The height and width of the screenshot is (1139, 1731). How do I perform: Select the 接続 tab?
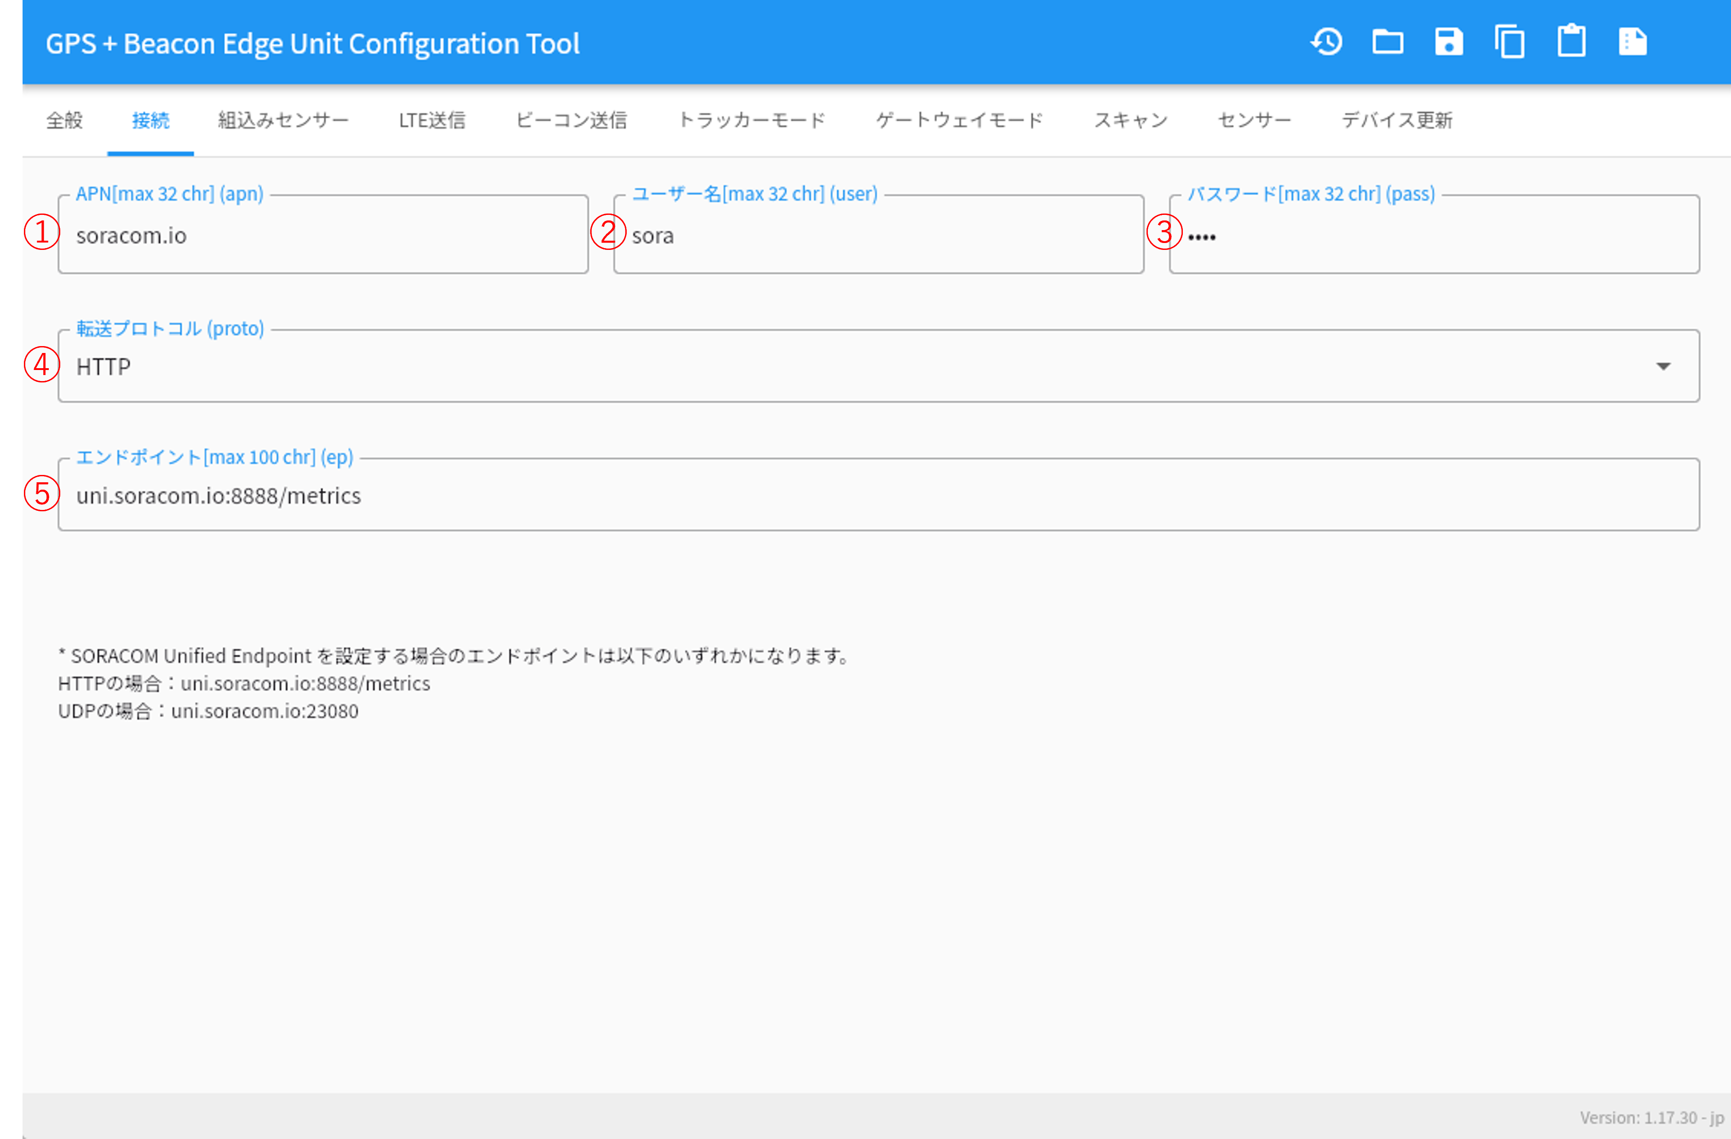pos(151,120)
